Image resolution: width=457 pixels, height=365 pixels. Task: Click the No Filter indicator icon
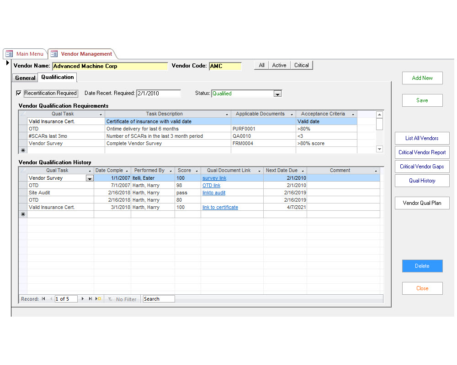(110, 299)
